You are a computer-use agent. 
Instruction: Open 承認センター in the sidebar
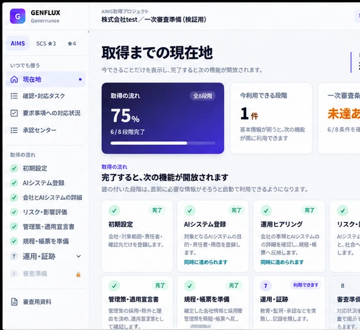pos(45,130)
